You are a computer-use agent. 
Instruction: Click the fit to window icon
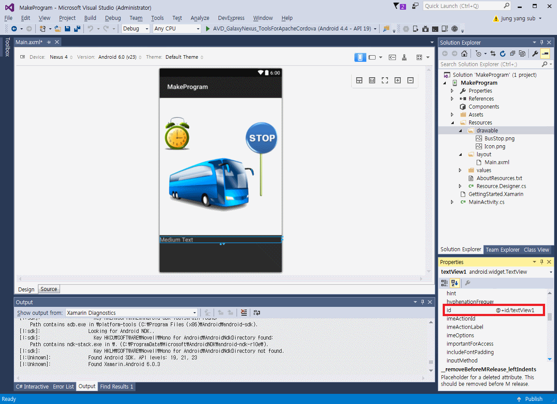385,80
